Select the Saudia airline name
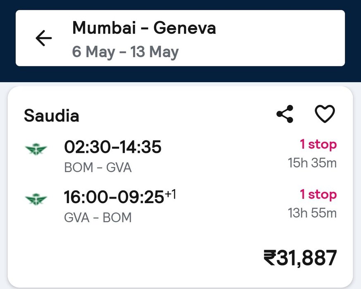 (x=51, y=116)
